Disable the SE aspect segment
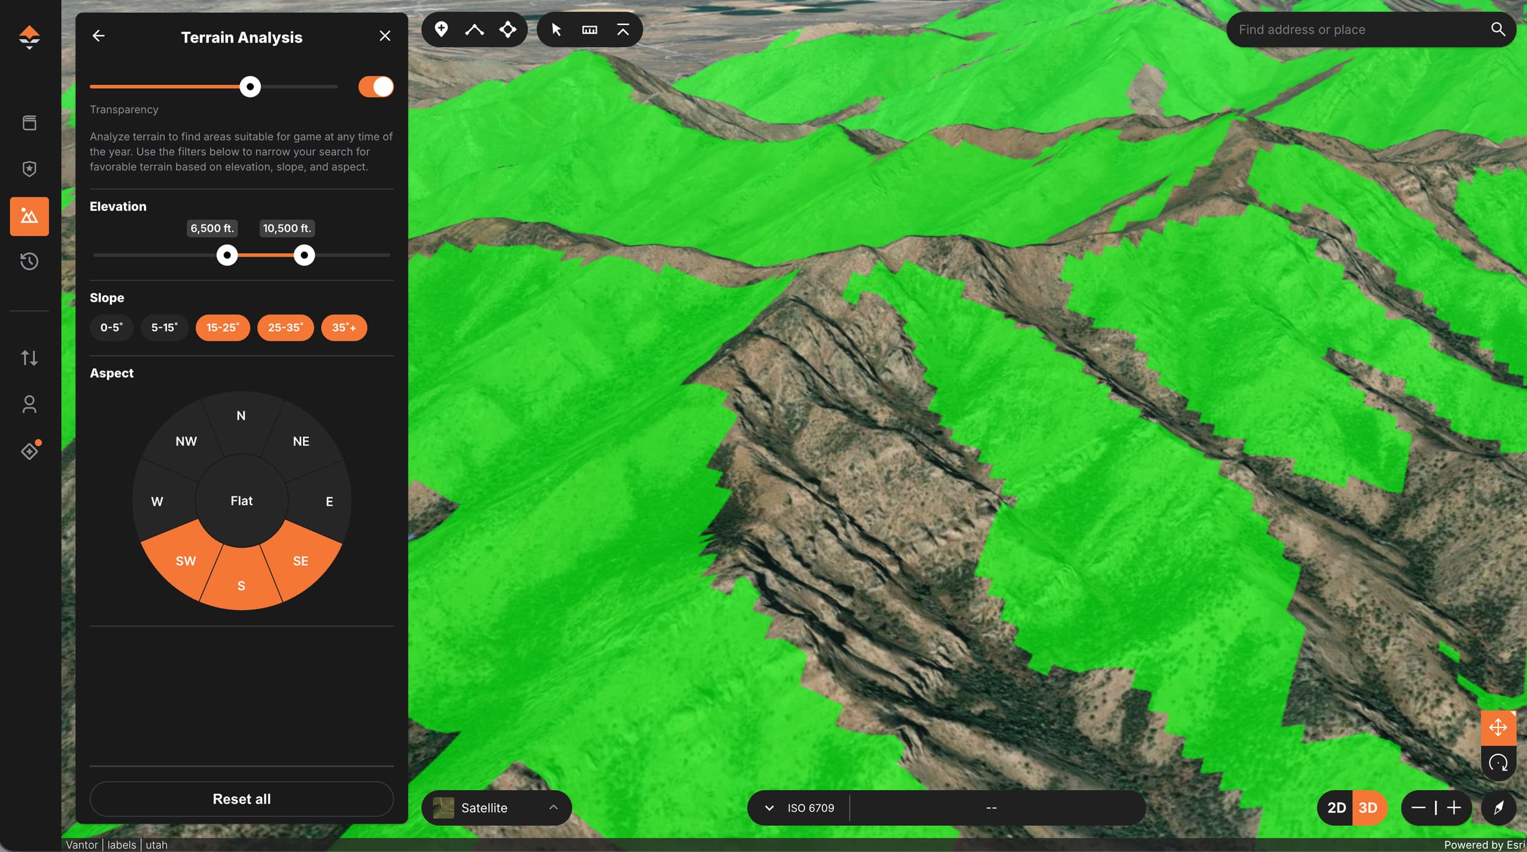Screen dimensions: 1527x852 click(301, 561)
